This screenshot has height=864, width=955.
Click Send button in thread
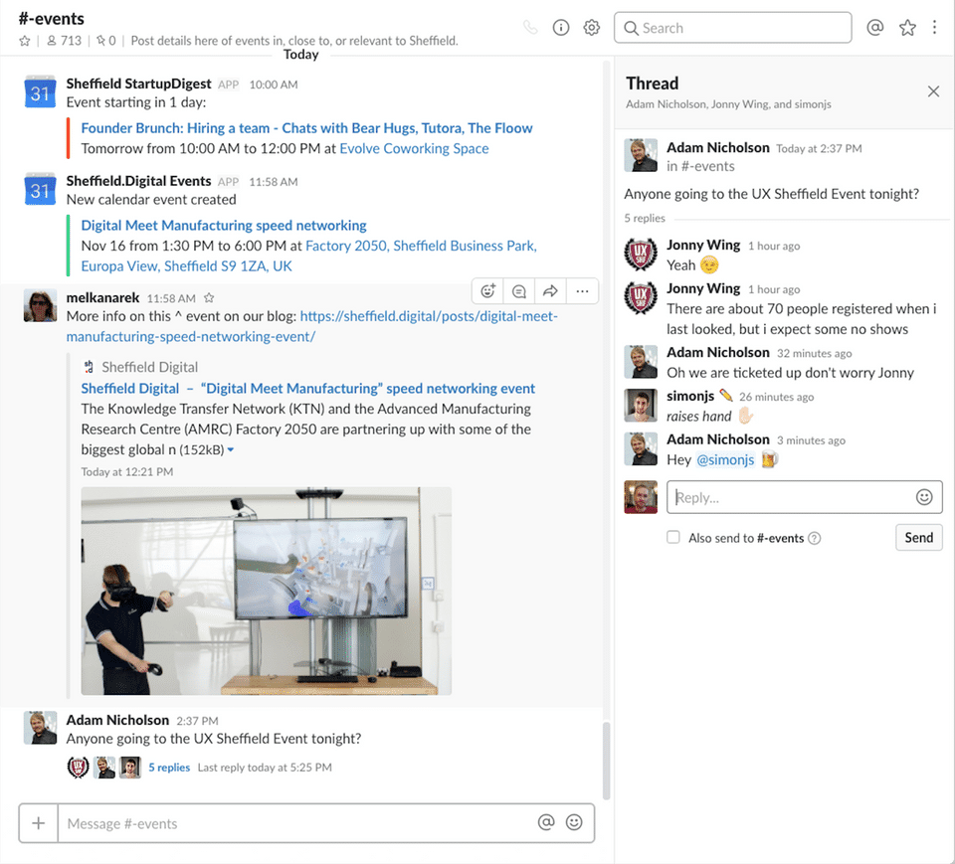918,538
